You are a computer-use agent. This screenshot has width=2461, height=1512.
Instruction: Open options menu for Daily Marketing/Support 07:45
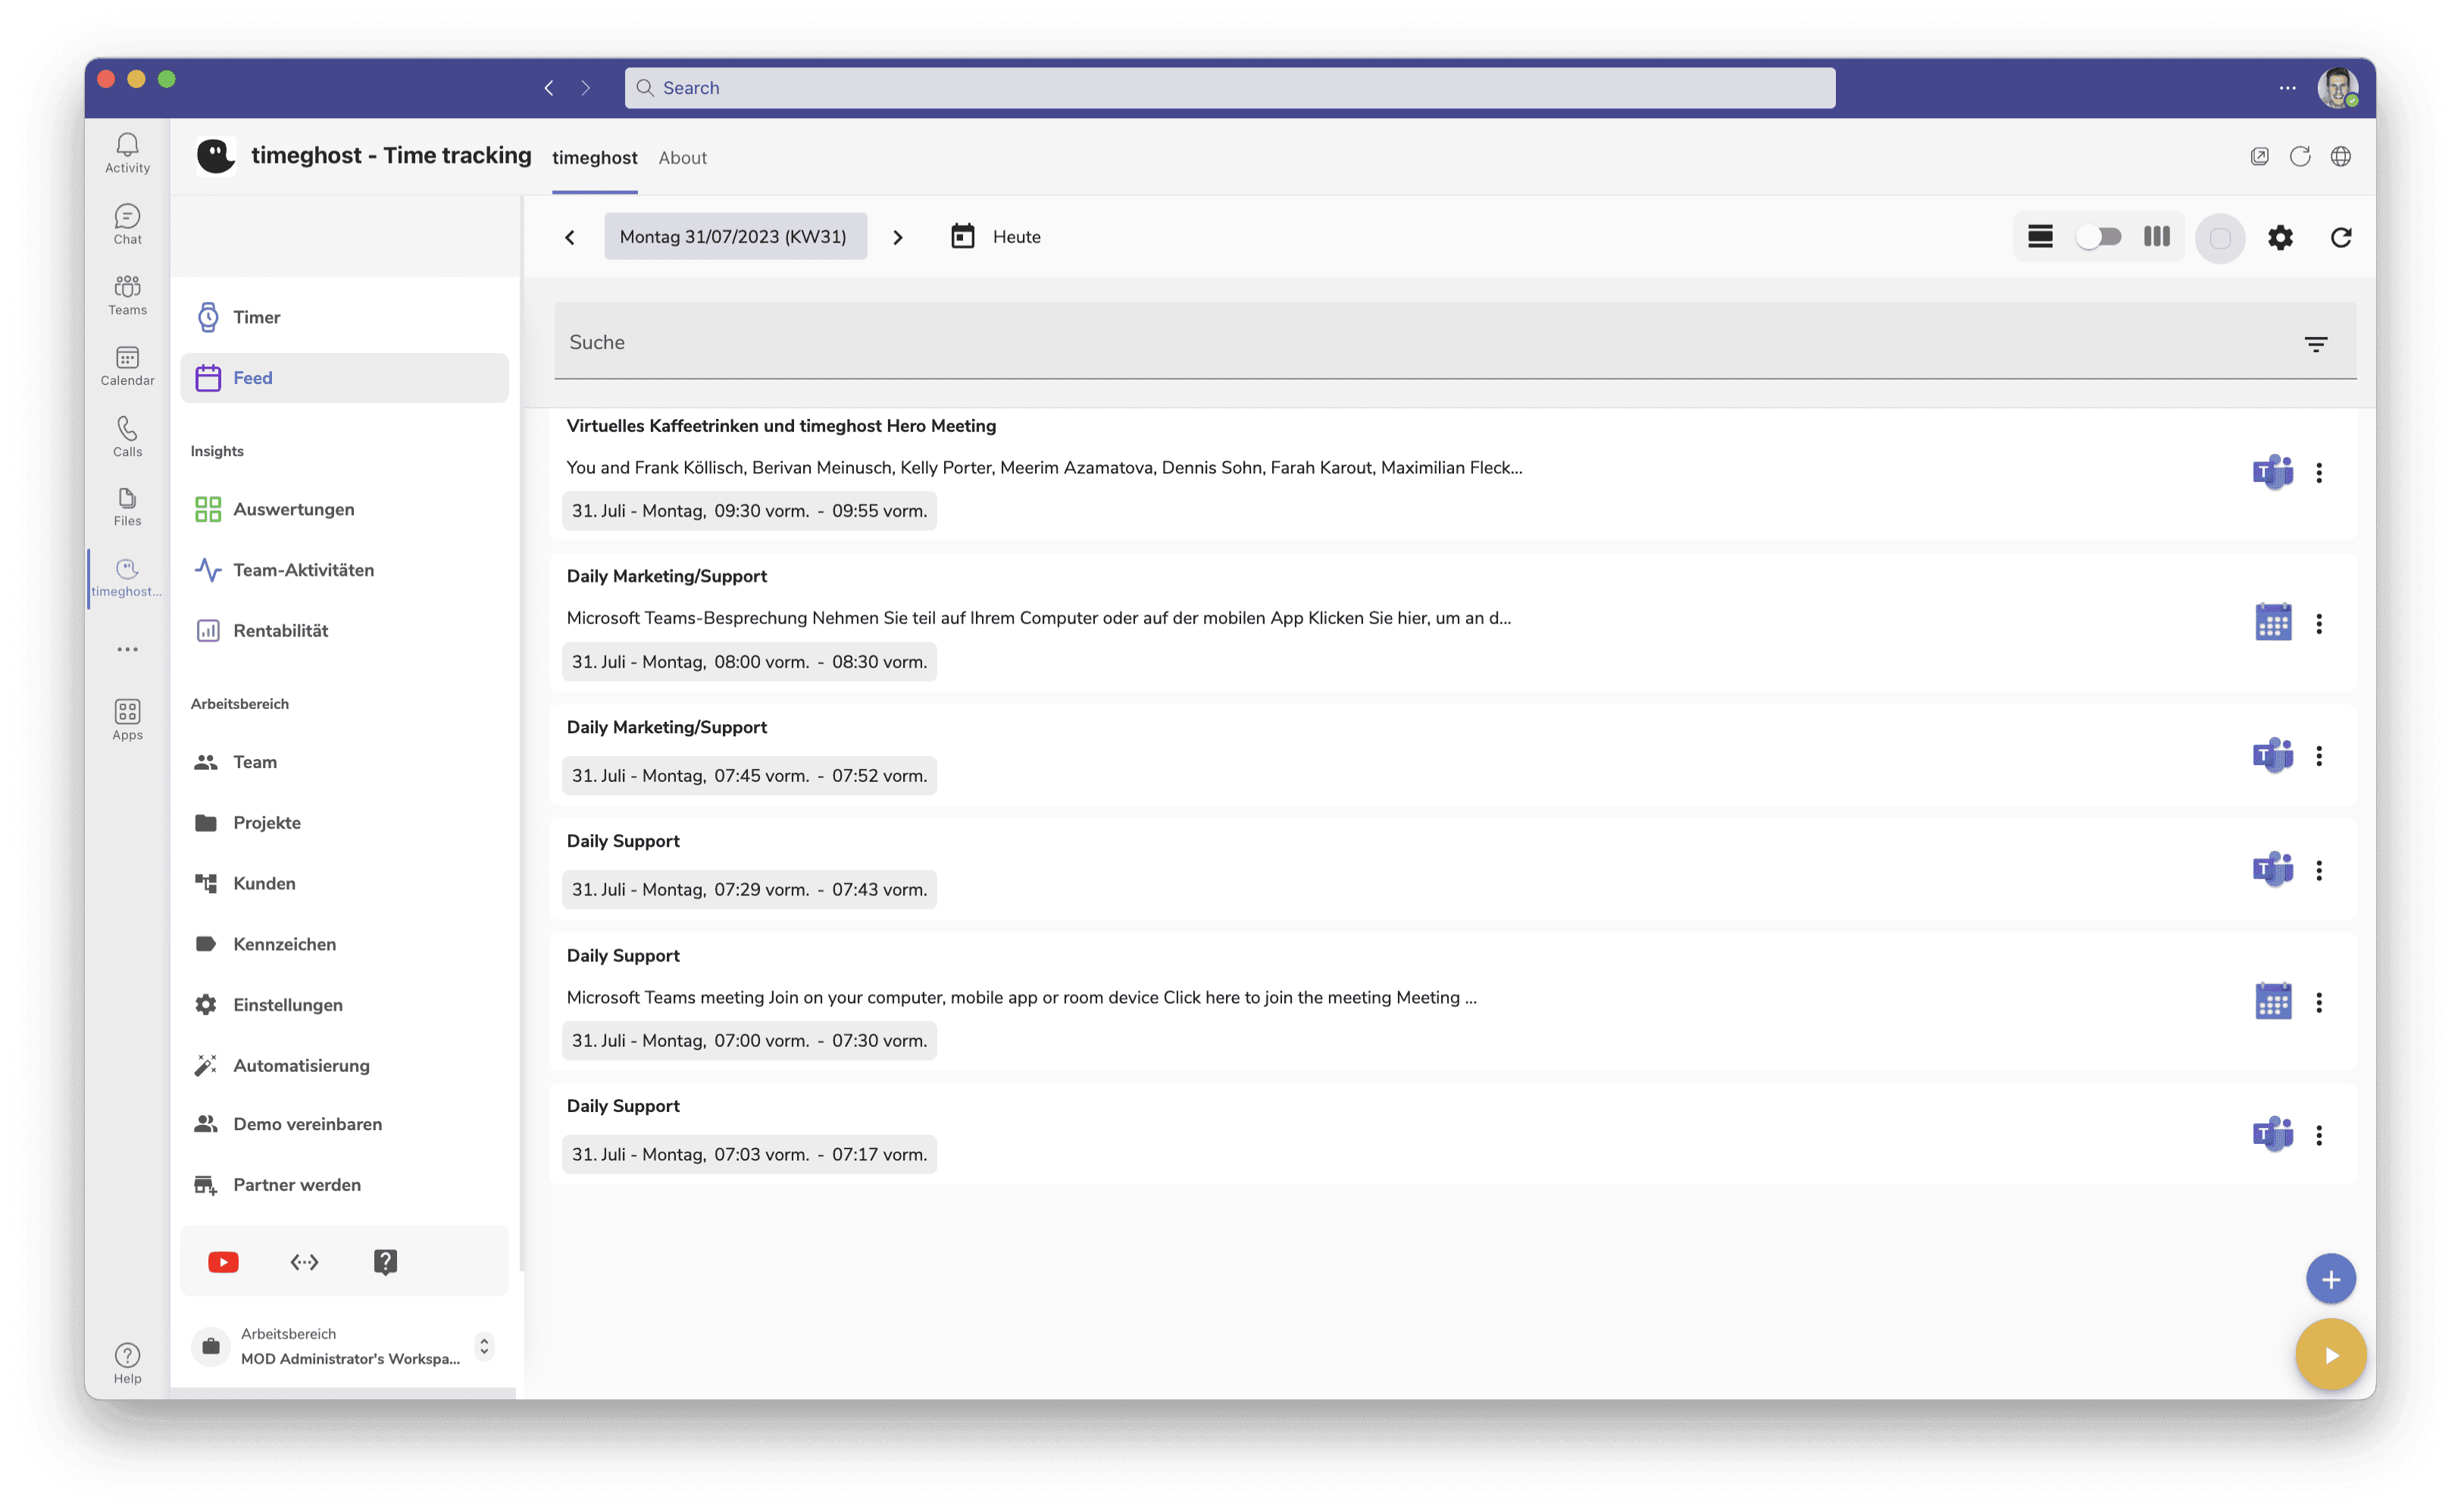(x=2319, y=756)
